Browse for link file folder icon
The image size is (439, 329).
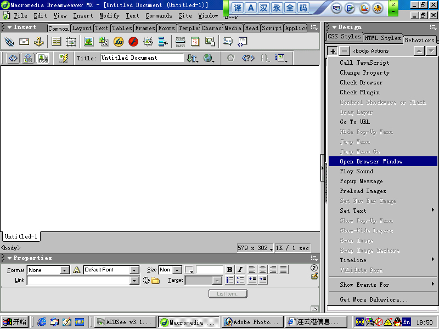(x=155, y=280)
